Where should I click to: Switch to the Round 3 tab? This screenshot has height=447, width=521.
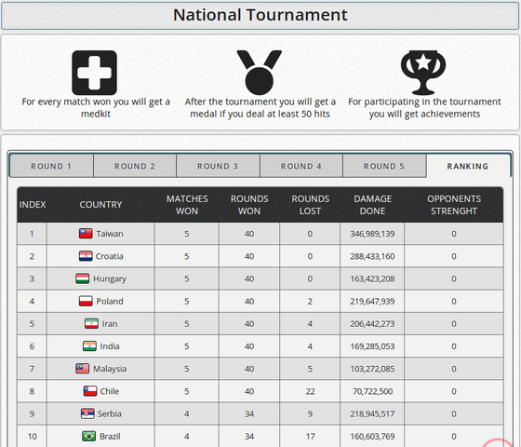pyautogui.click(x=218, y=166)
